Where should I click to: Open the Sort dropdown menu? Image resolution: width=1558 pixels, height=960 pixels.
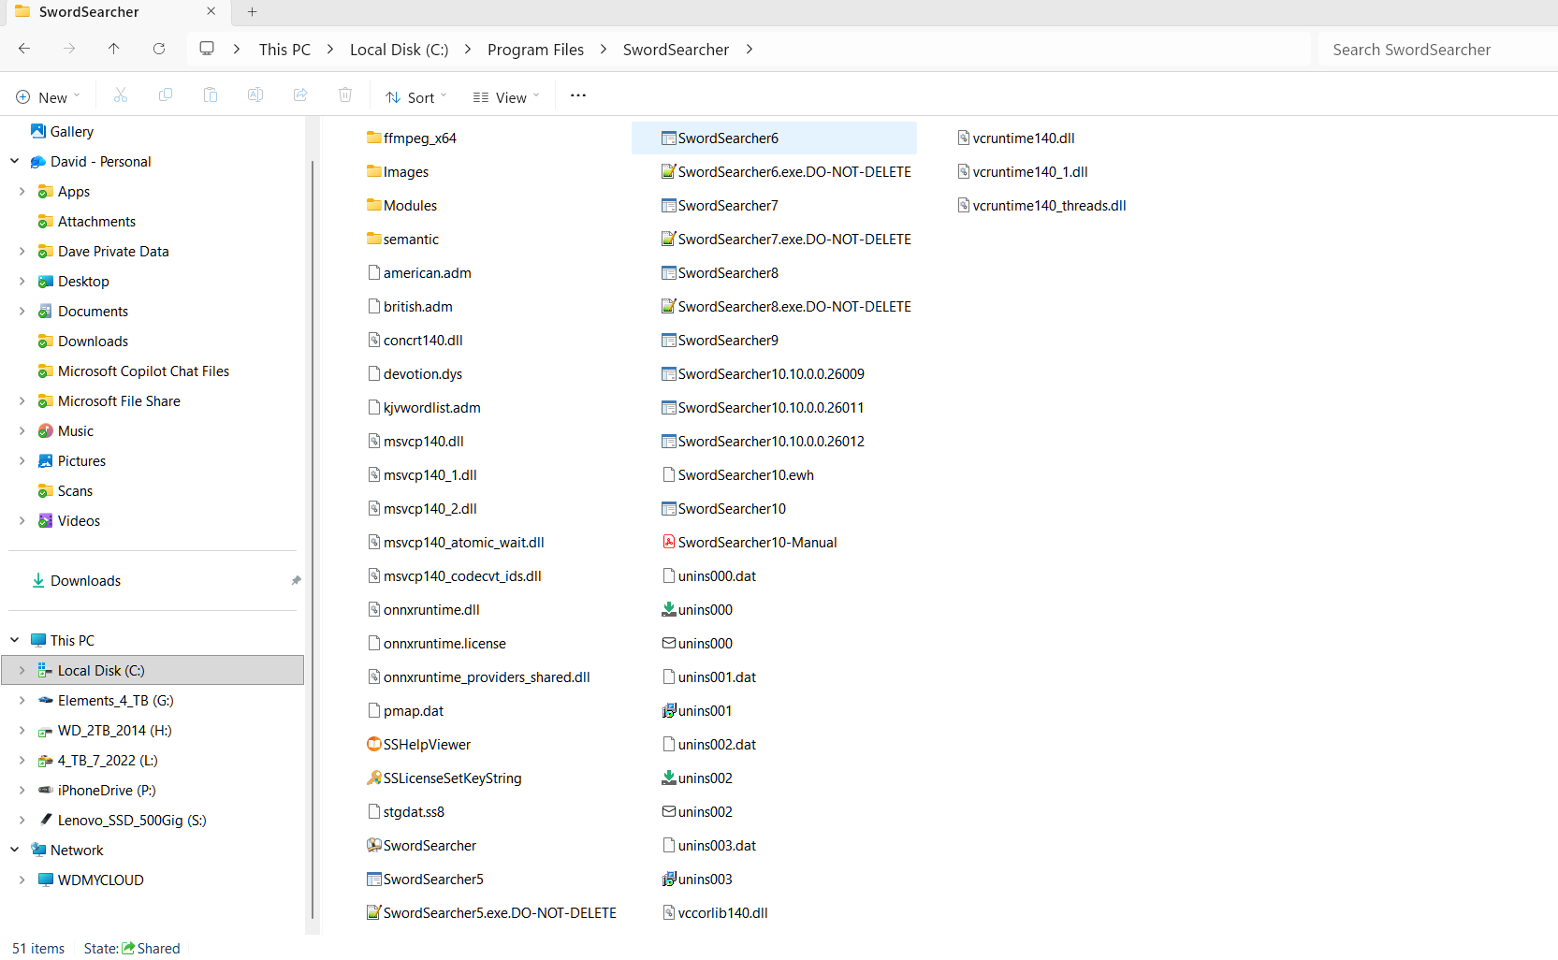pos(416,97)
